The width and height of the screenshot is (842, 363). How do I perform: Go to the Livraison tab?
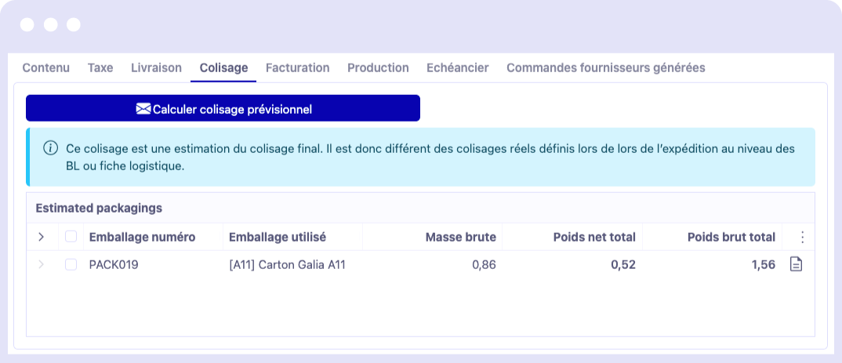click(x=156, y=68)
